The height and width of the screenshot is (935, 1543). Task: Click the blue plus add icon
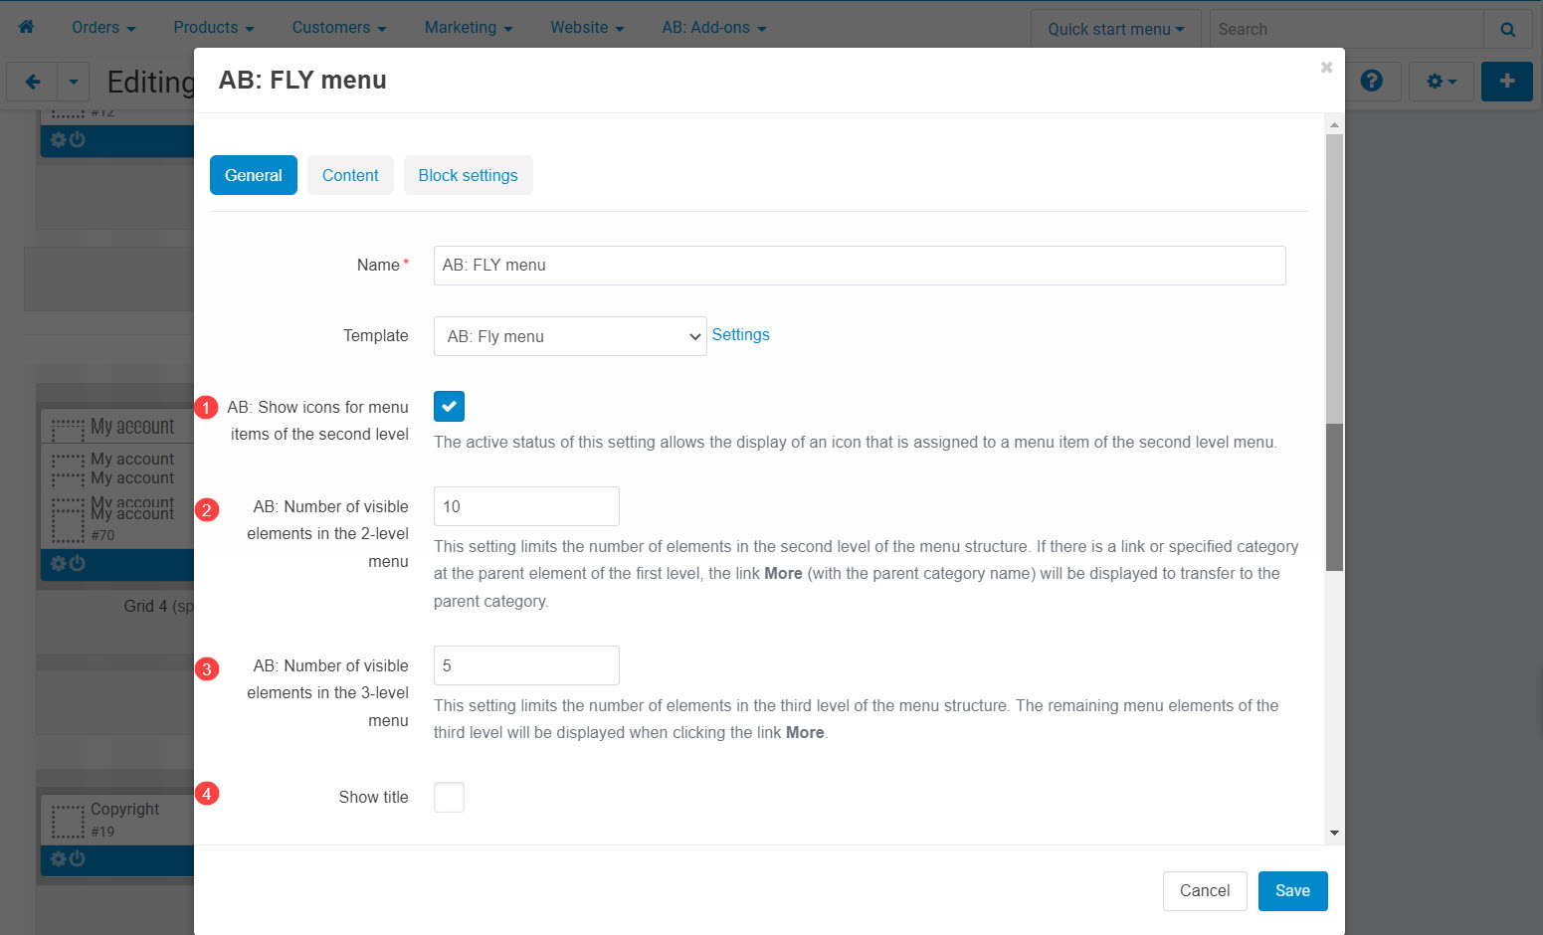click(x=1506, y=82)
